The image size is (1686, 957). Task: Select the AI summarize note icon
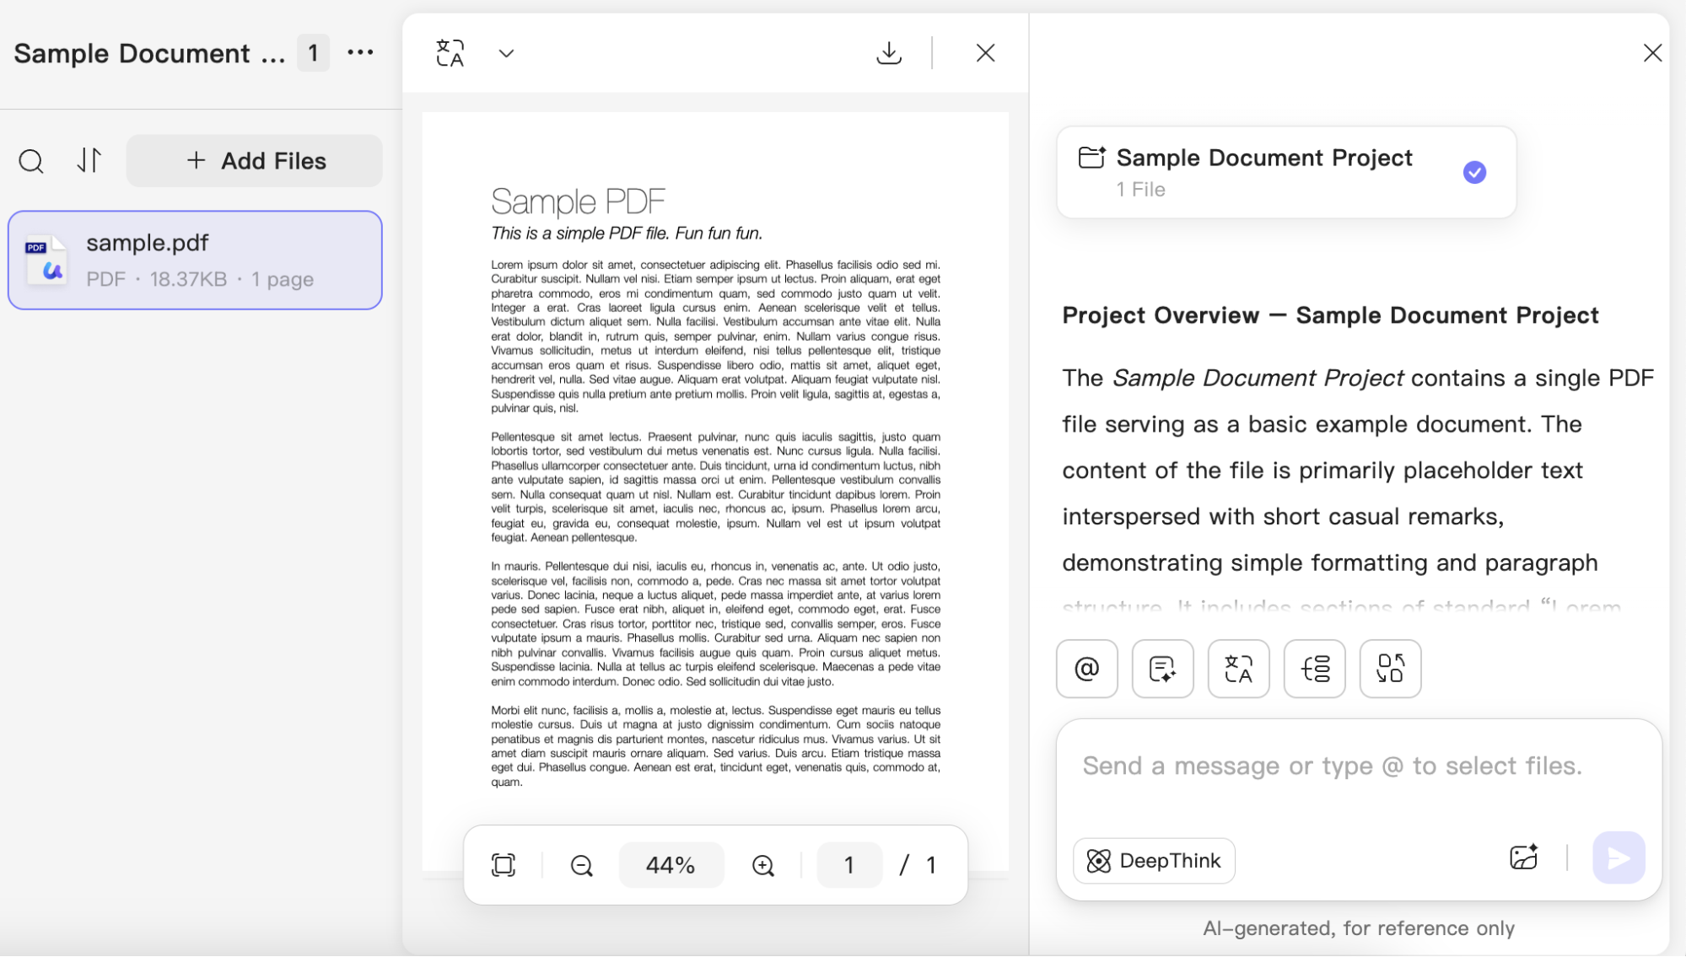(x=1162, y=669)
